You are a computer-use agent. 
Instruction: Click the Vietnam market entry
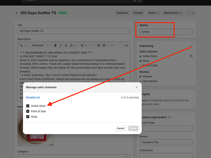(147, 76)
